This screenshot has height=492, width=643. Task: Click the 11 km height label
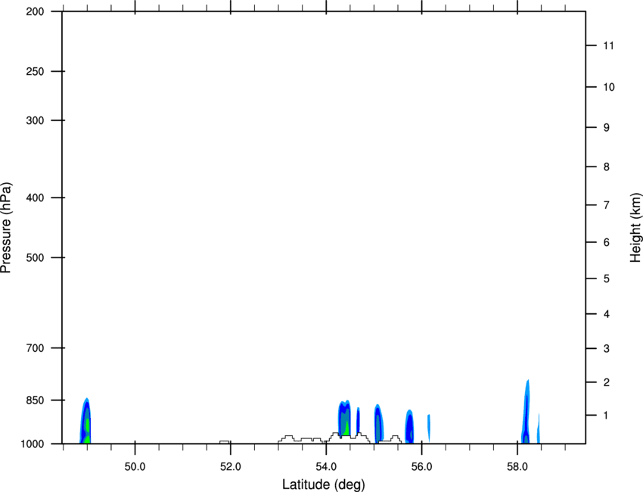609,45
